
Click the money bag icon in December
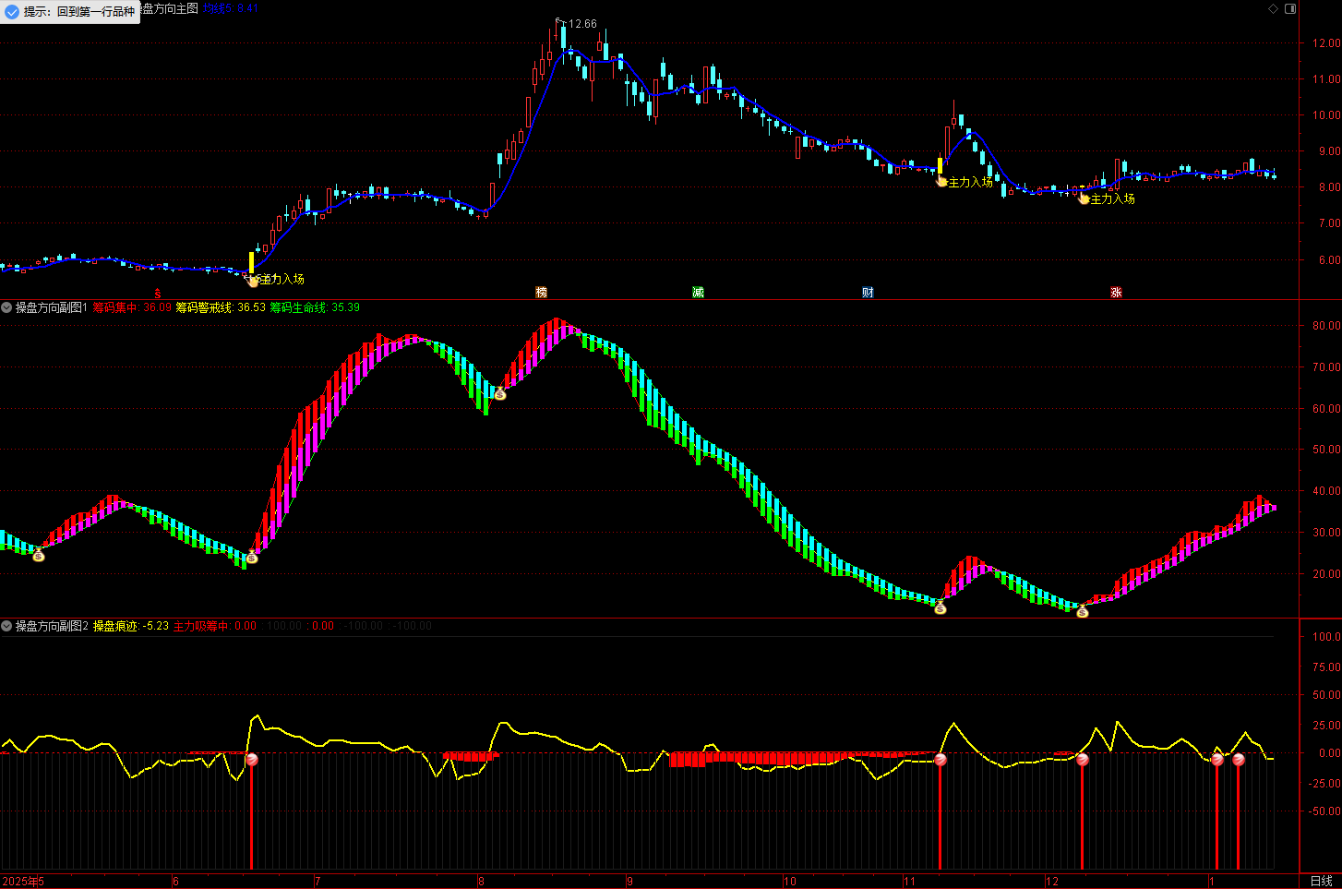click(x=1083, y=611)
